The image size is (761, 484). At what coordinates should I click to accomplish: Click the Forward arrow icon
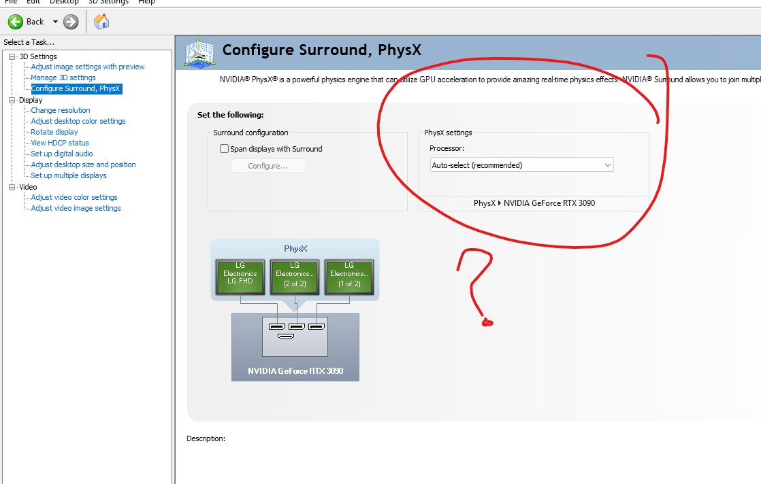(x=71, y=22)
